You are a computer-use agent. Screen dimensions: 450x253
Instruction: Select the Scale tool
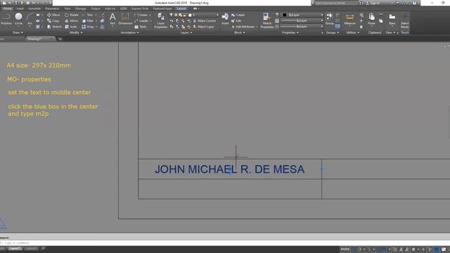click(71, 27)
